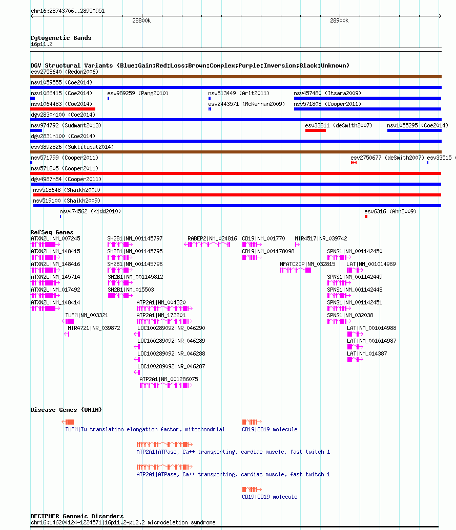Click the red bar beneath esv33811 (deSmith2007)
The width and height of the screenshot is (456, 530).
[316, 130]
